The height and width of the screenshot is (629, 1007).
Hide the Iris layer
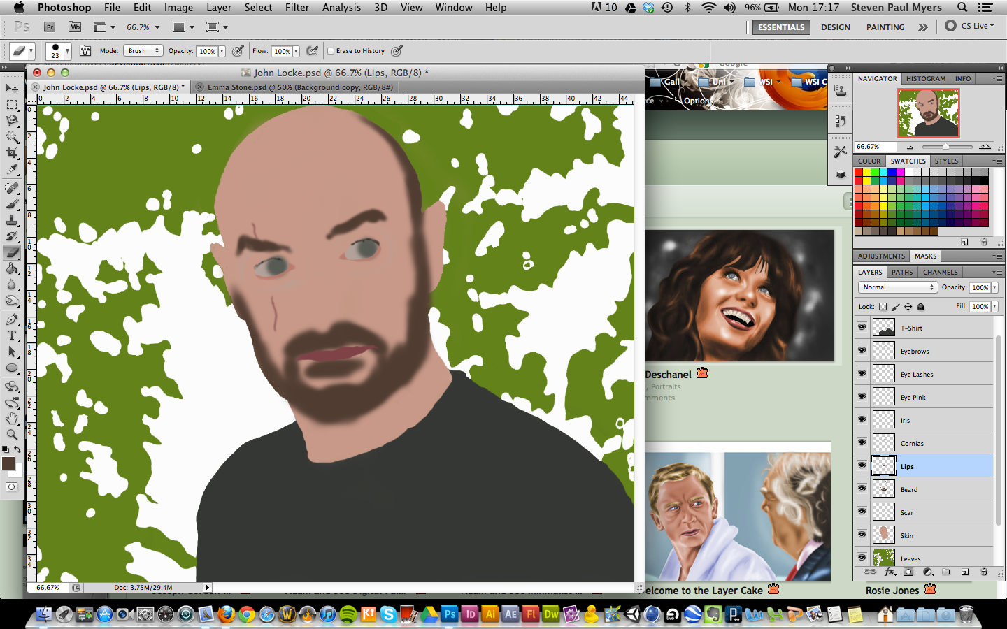pyautogui.click(x=862, y=419)
